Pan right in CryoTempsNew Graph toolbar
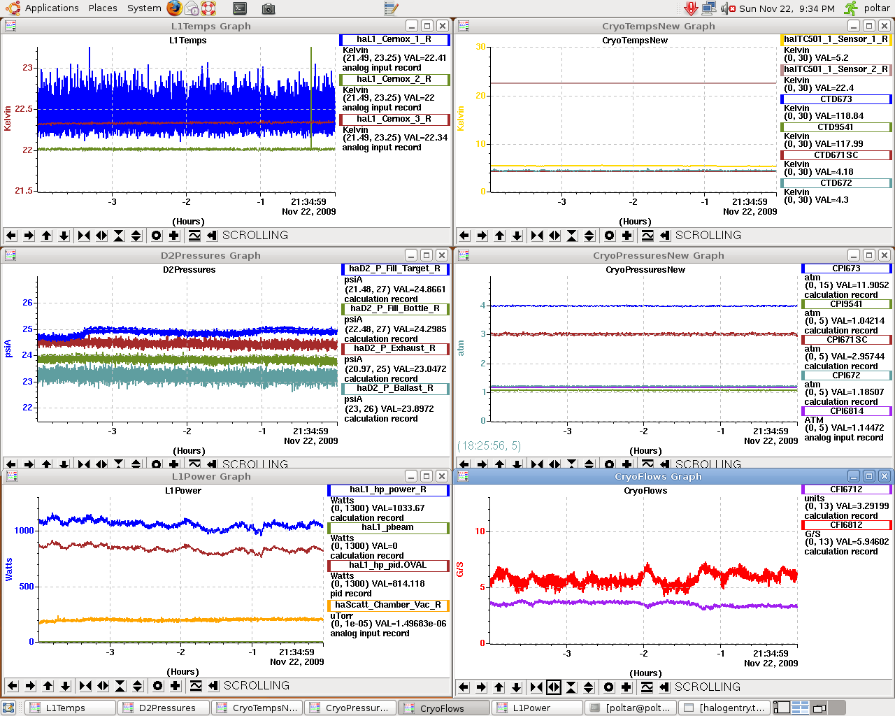 [x=482, y=236]
